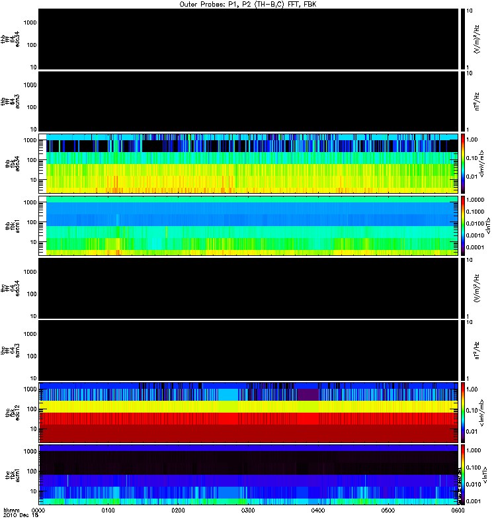The width and height of the screenshot is (496, 529).
Task: Select the thb fbk scm1 spectrogram panel
Action: pyautogui.click(x=248, y=225)
